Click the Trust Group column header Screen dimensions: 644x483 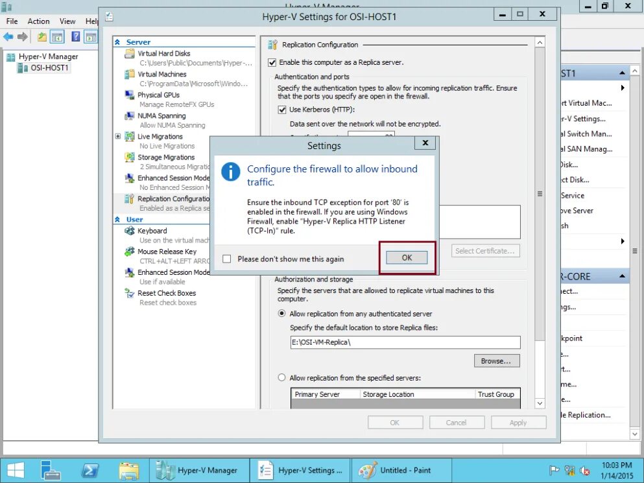(x=497, y=394)
